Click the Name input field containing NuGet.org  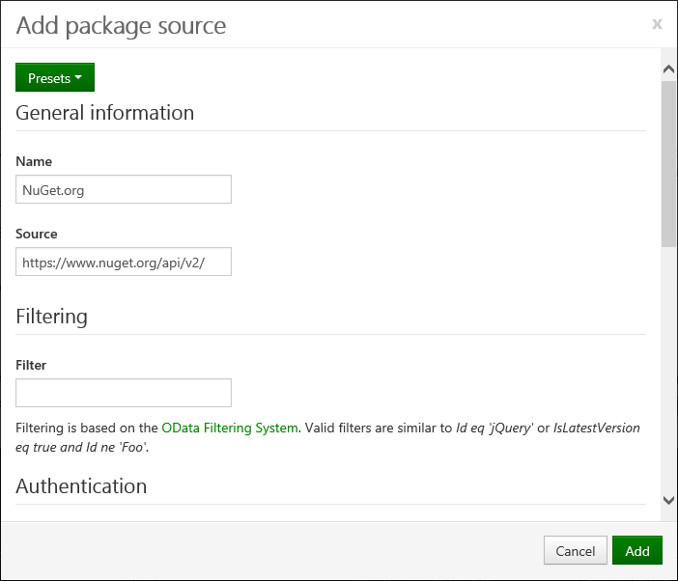pyautogui.click(x=124, y=189)
